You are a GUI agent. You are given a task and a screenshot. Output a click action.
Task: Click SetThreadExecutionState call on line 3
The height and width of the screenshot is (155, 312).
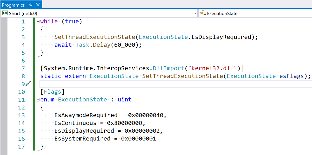(95, 37)
